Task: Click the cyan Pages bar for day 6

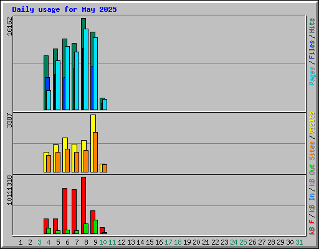Action: [x=67, y=78]
